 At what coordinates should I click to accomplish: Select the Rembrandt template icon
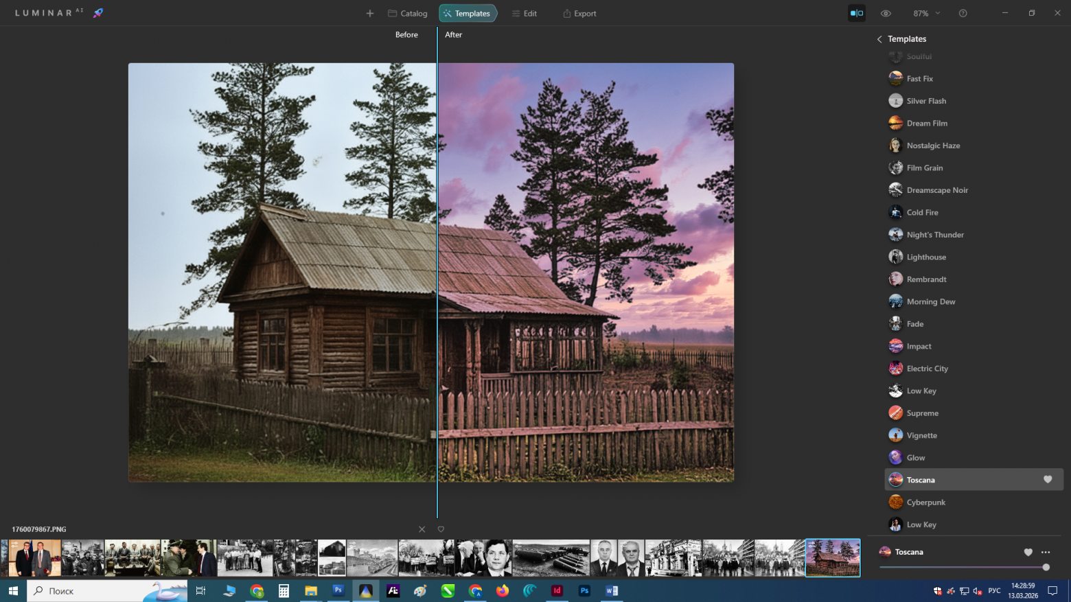(x=896, y=279)
